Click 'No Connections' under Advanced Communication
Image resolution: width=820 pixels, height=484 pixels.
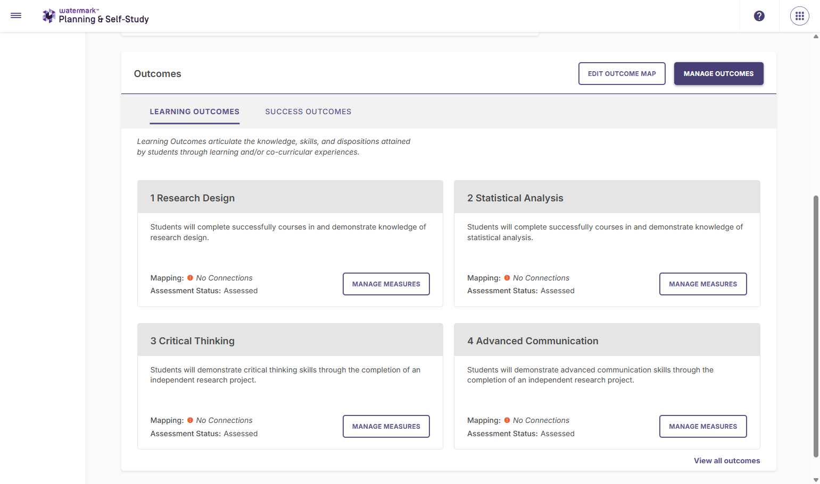point(541,420)
